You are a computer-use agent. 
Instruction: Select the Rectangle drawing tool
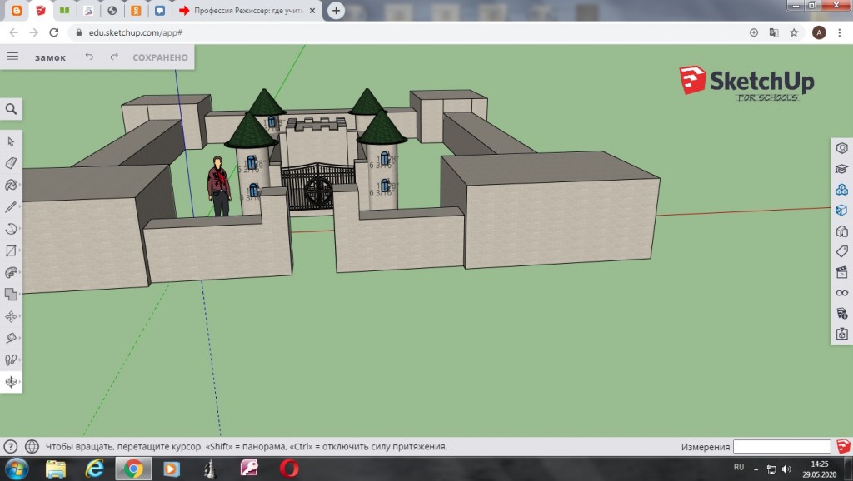click(11, 250)
